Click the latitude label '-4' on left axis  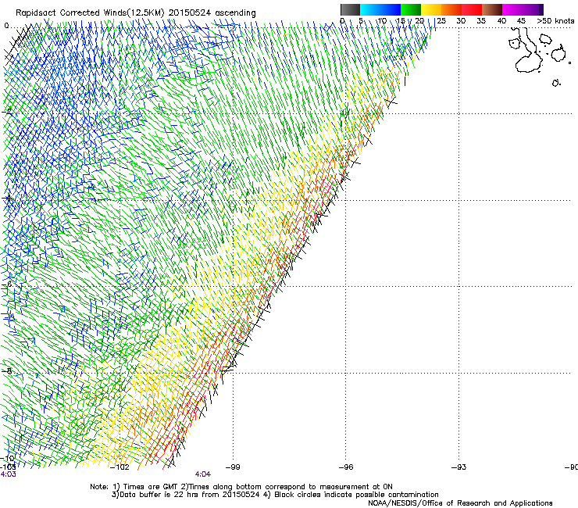pos(6,198)
